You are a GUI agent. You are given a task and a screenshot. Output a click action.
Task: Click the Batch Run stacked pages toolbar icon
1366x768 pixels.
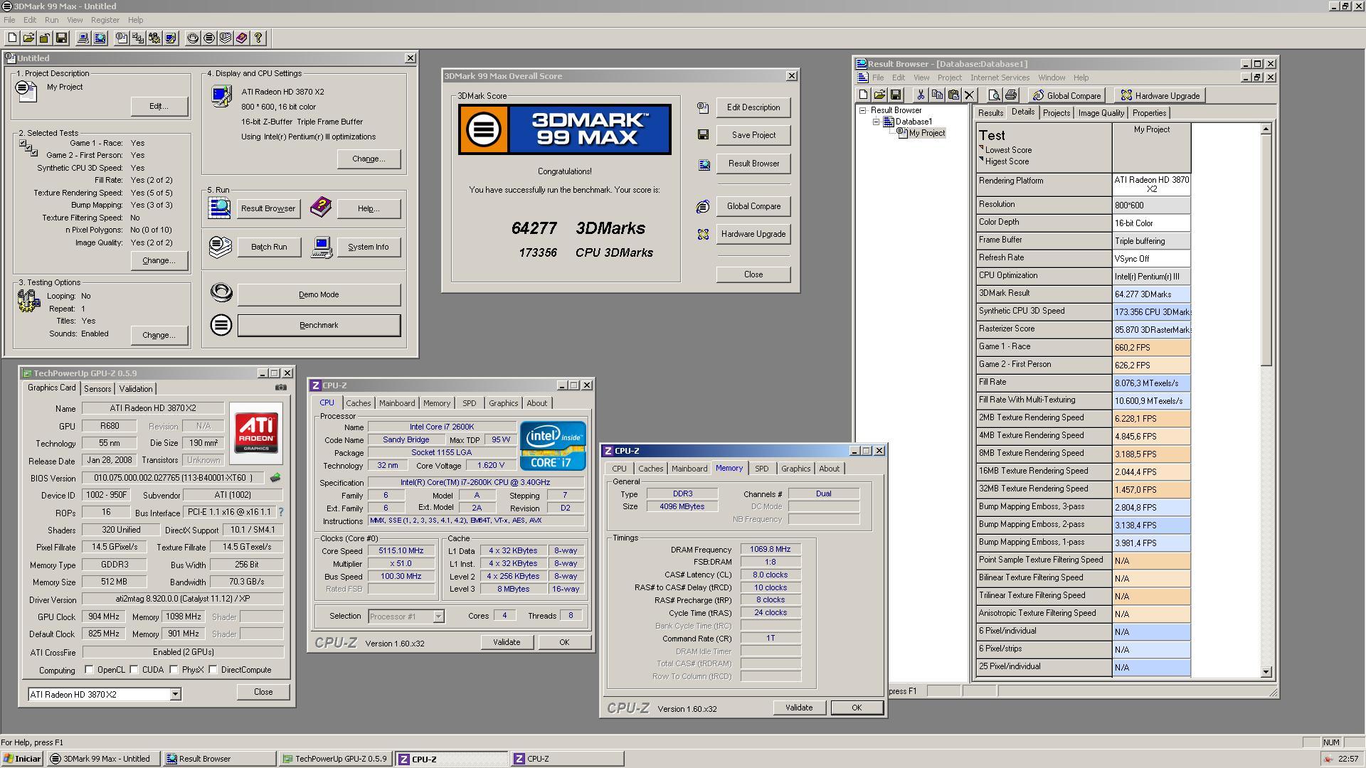[226, 38]
